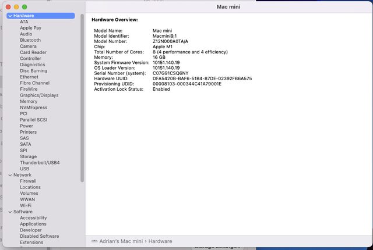The height and width of the screenshot is (250, 373).
Task: Click the Serial Number value text
Action: click(x=173, y=73)
